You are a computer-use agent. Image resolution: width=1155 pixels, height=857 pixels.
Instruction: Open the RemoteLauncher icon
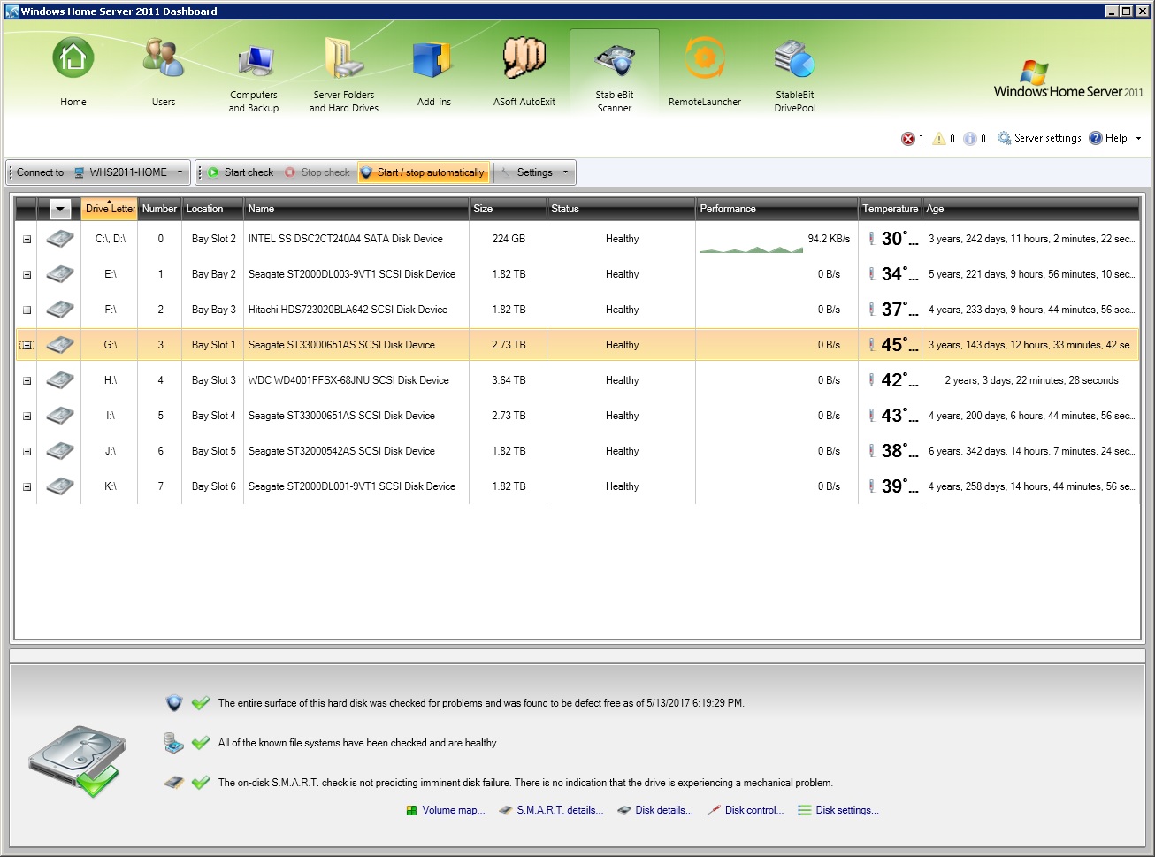pos(704,60)
